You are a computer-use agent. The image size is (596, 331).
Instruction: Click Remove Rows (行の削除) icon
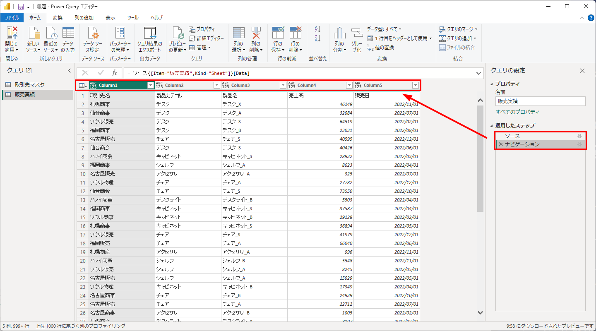(295, 33)
